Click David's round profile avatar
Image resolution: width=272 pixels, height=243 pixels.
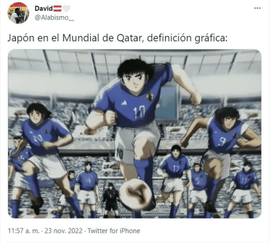[x=18, y=13]
